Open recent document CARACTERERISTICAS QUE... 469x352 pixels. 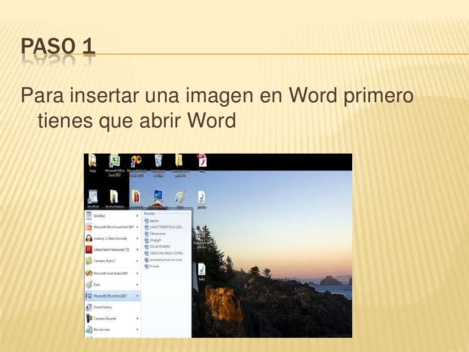pyautogui.click(x=164, y=227)
